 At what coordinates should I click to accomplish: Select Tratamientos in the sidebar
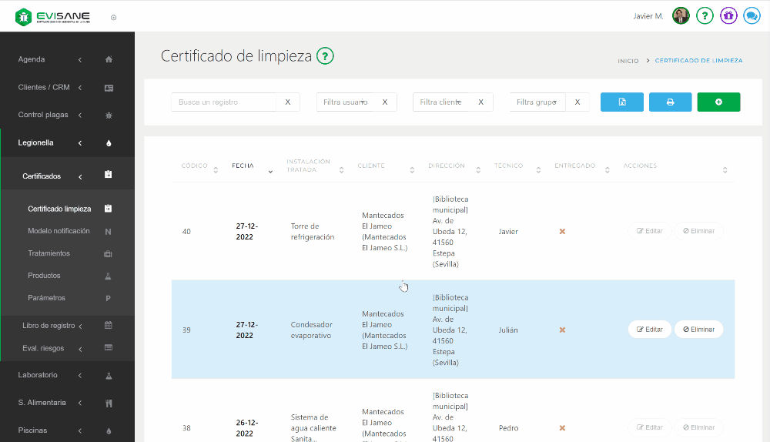pos(49,253)
